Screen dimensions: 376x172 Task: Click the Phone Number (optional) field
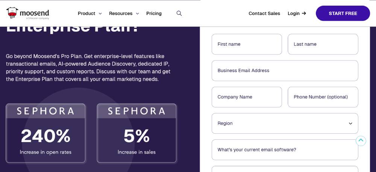tap(323, 97)
